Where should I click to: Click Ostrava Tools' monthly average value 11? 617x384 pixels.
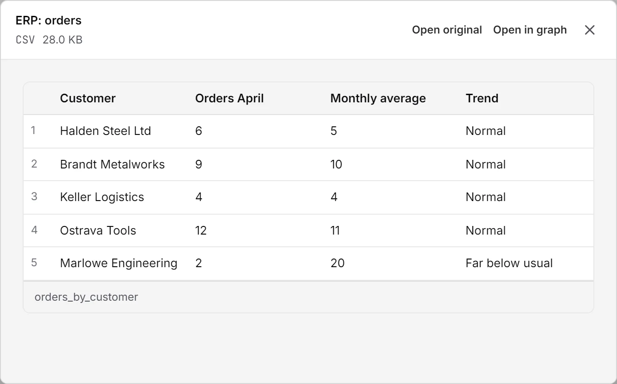click(x=335, y=230)
